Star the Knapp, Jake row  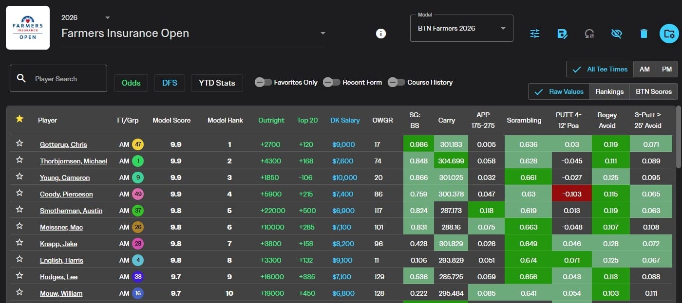[x=19, y=243]
